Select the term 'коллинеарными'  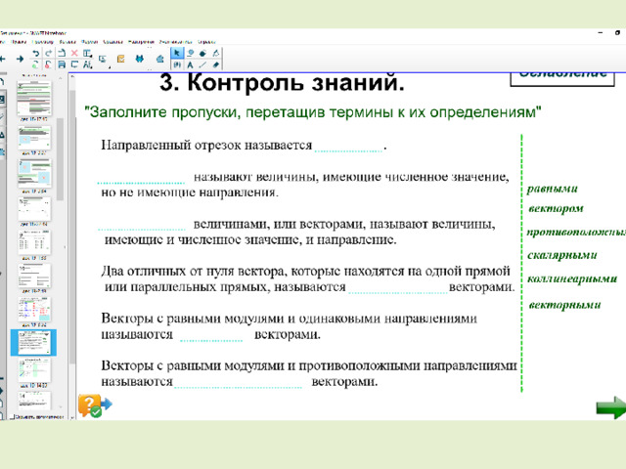(572, 278)
